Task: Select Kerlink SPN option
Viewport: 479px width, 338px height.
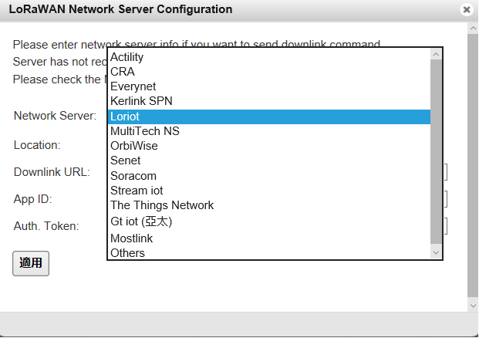Action: [x=269, y=101]
